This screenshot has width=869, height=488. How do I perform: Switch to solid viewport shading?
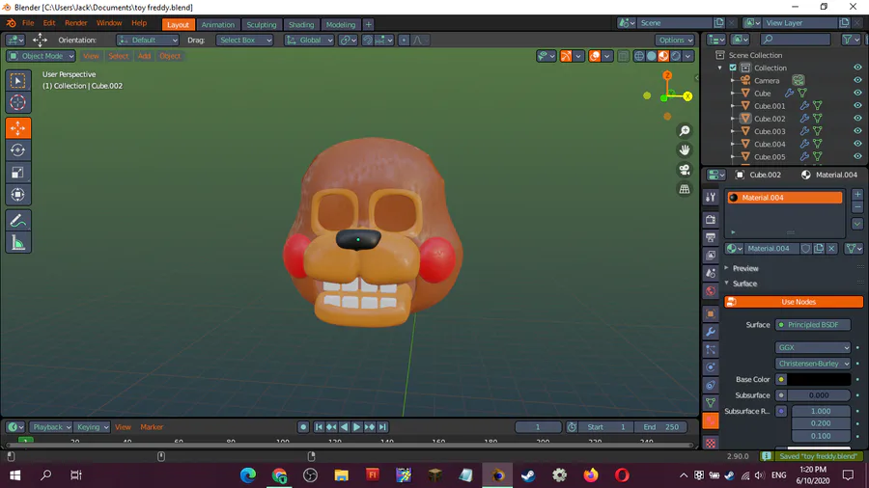click(651, 56)
